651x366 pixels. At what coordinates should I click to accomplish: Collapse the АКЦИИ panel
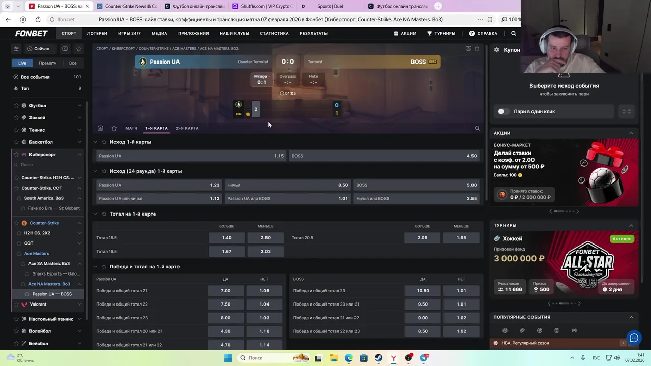631,133
